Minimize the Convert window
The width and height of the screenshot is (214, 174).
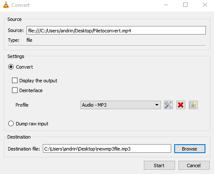point(166,5)
